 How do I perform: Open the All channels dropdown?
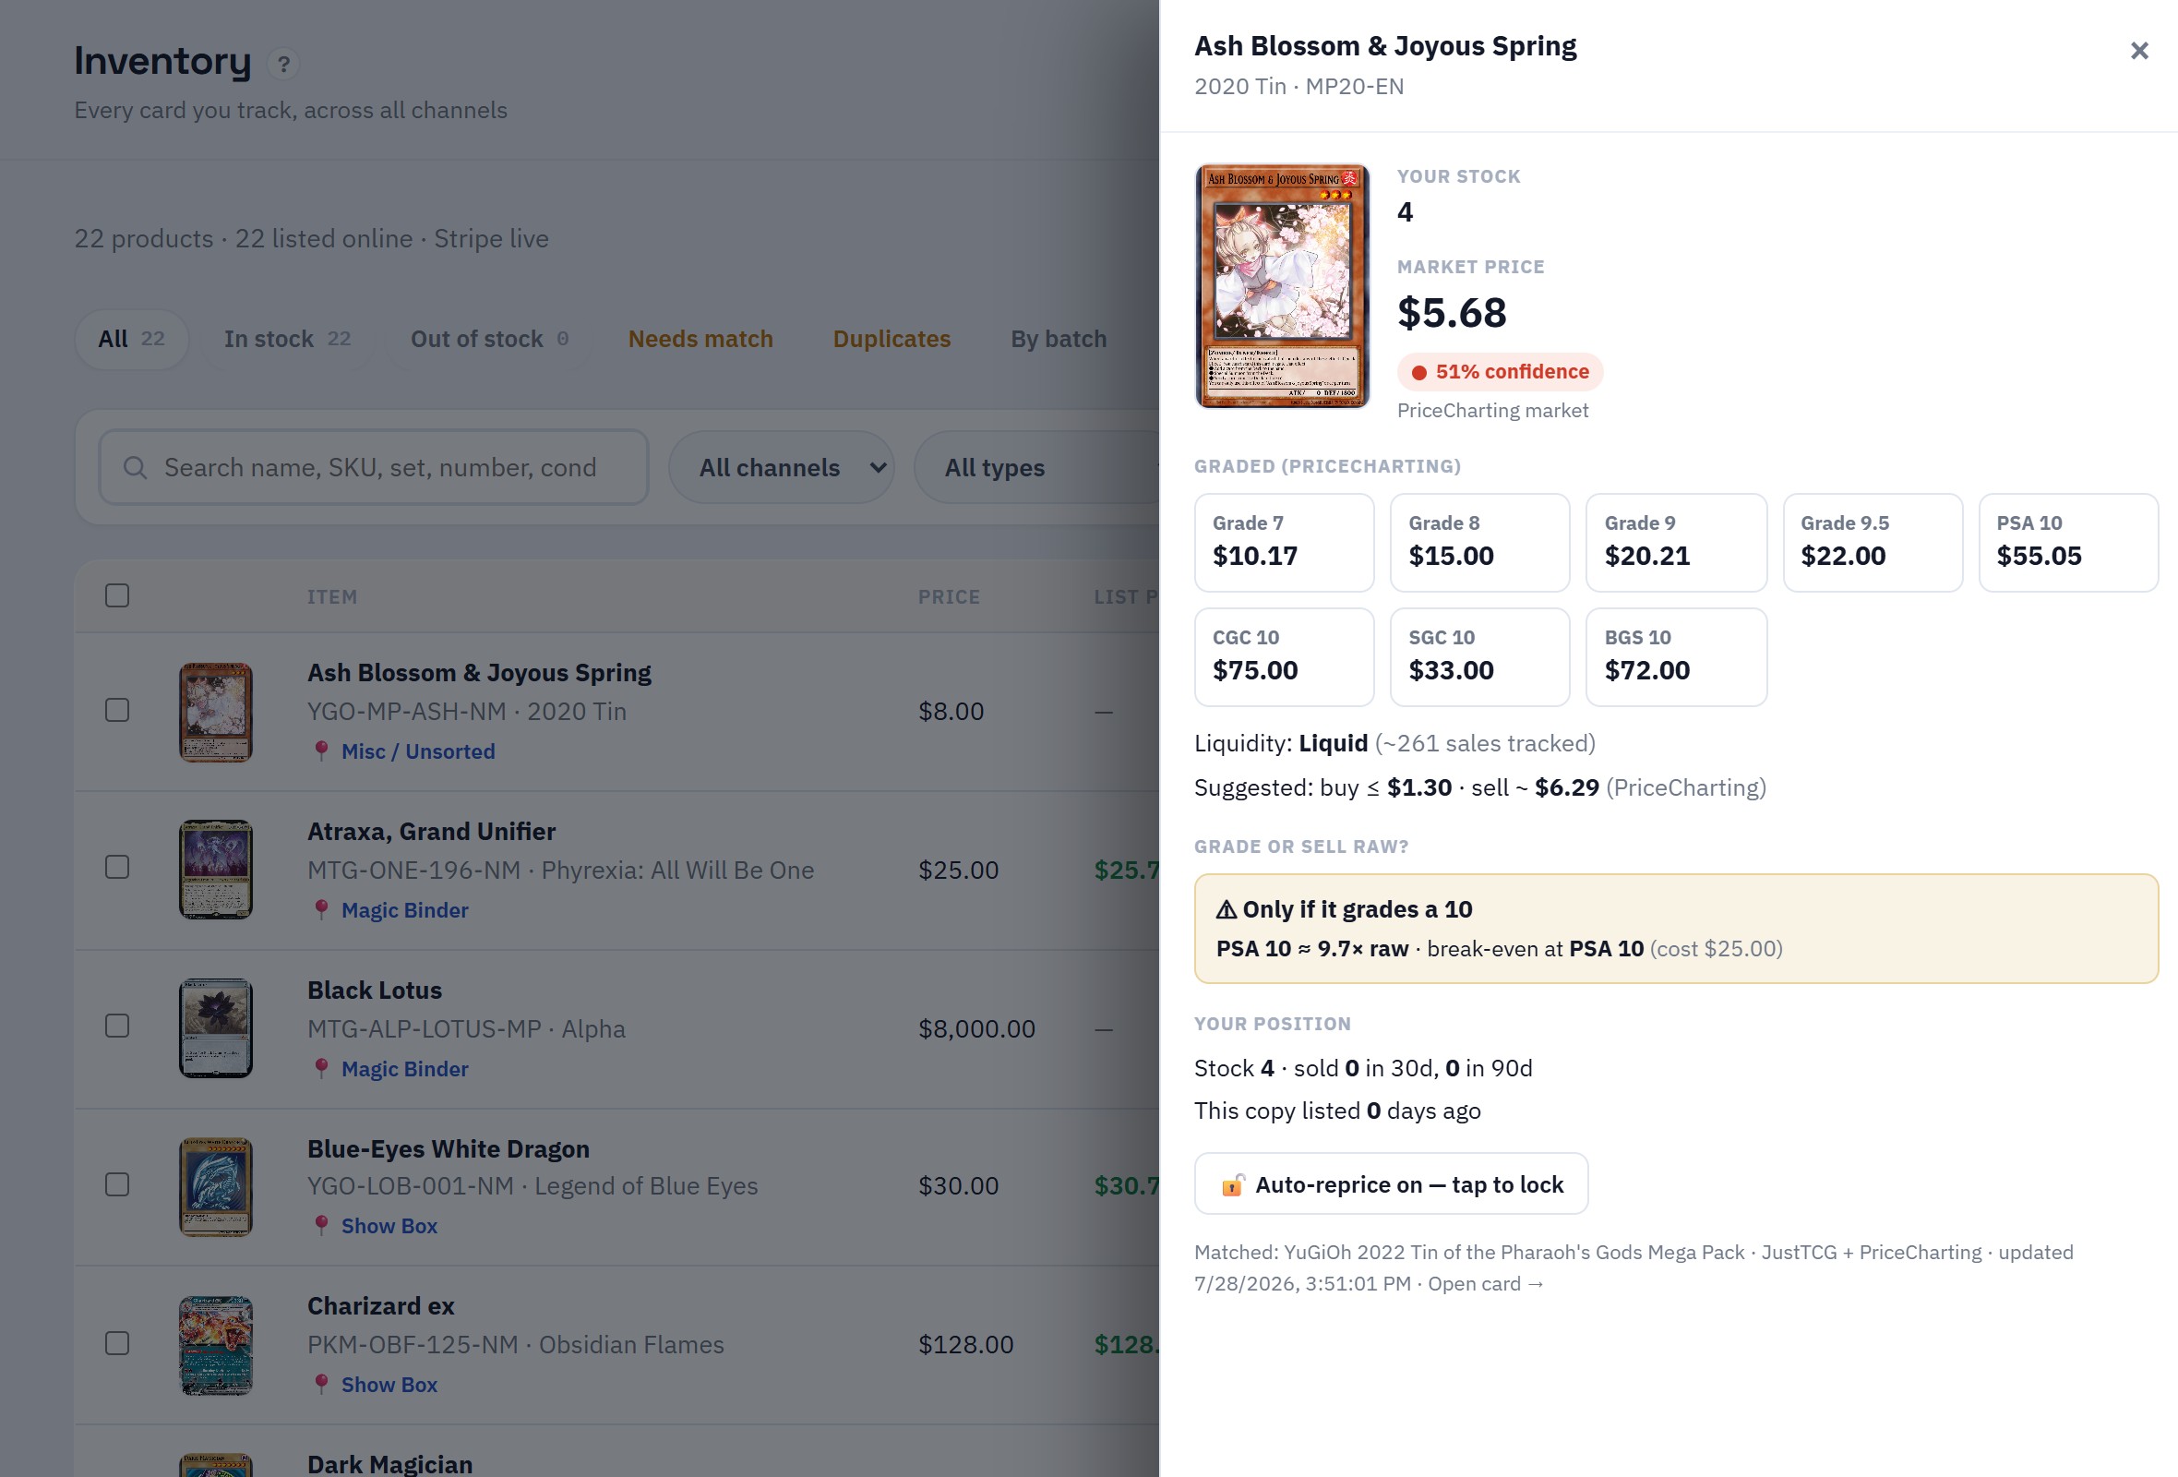pyautogui.click(x=781, y=467)
